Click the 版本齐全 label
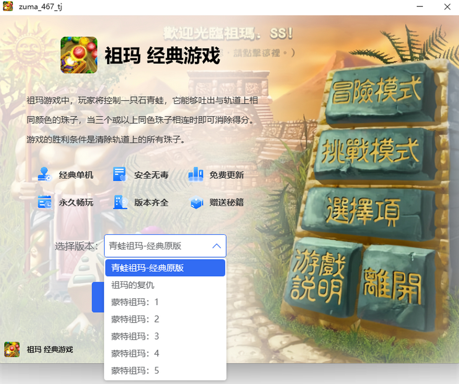The height and width of the screenshot is (384, 459). [x=151, y=203]
